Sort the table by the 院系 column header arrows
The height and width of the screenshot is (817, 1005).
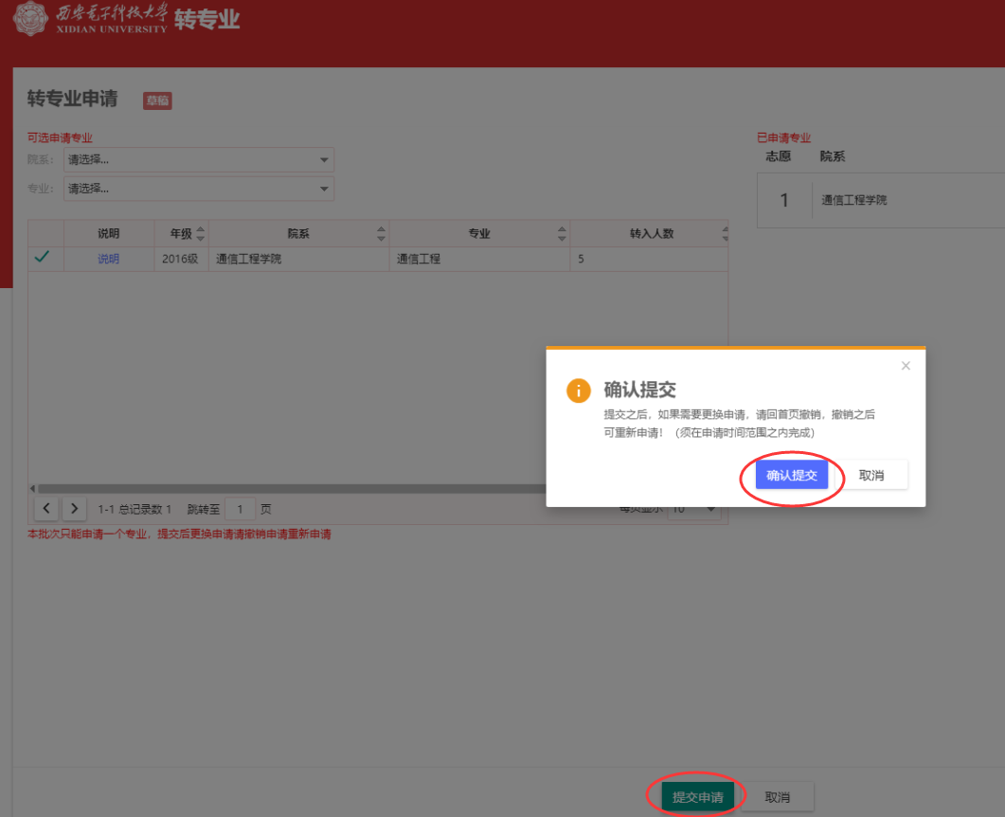pyautogui.click(x=381, y=233)
